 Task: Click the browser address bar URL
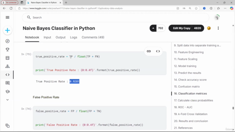tap(73, 8)
